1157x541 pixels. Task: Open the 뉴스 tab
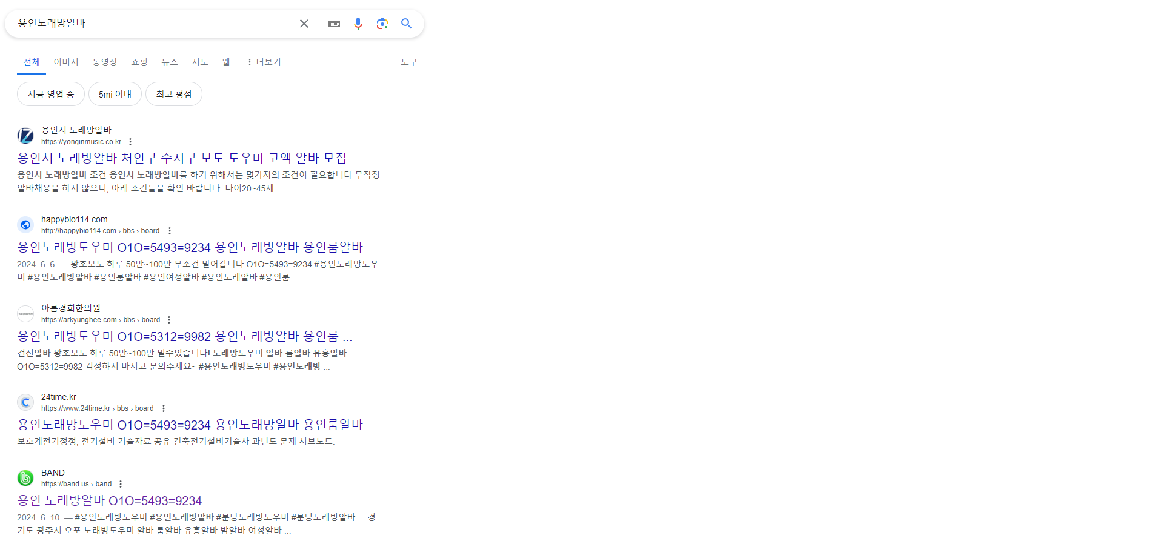(170, 62)
